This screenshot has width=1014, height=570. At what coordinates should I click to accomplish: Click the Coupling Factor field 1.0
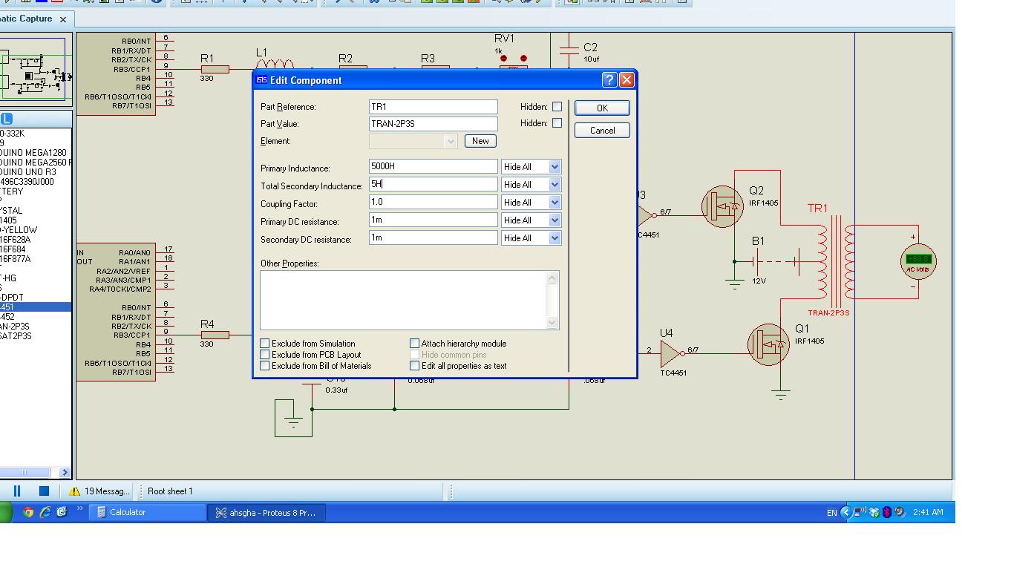click(434, 202)
